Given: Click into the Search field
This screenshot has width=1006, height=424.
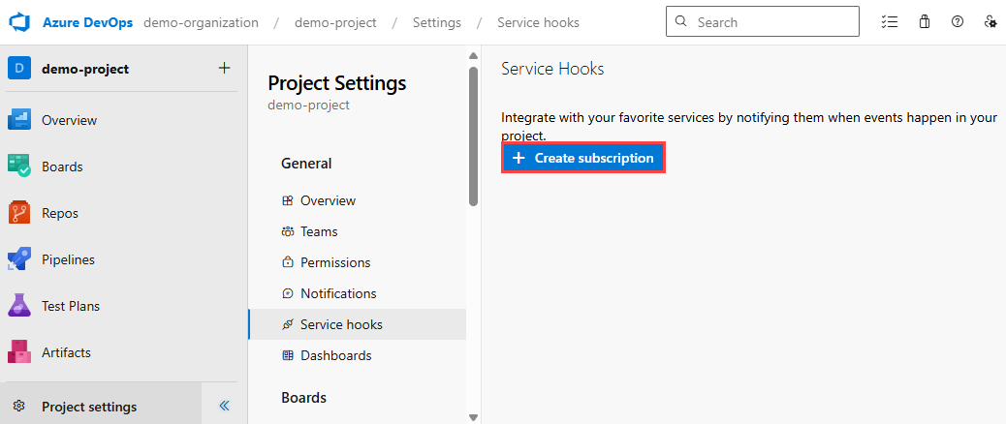Looking at the screenshot, I should pos(770,21).
